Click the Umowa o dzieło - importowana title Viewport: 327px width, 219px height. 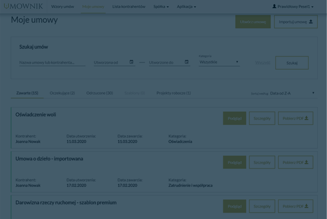(49, 159)
